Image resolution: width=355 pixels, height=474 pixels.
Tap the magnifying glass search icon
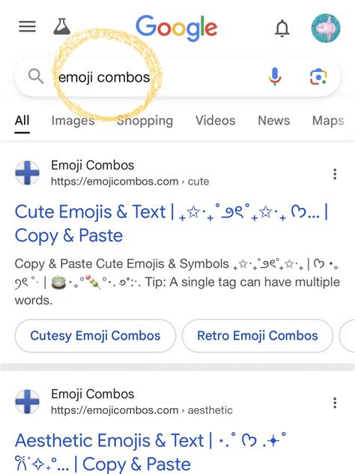coord(36,76)
